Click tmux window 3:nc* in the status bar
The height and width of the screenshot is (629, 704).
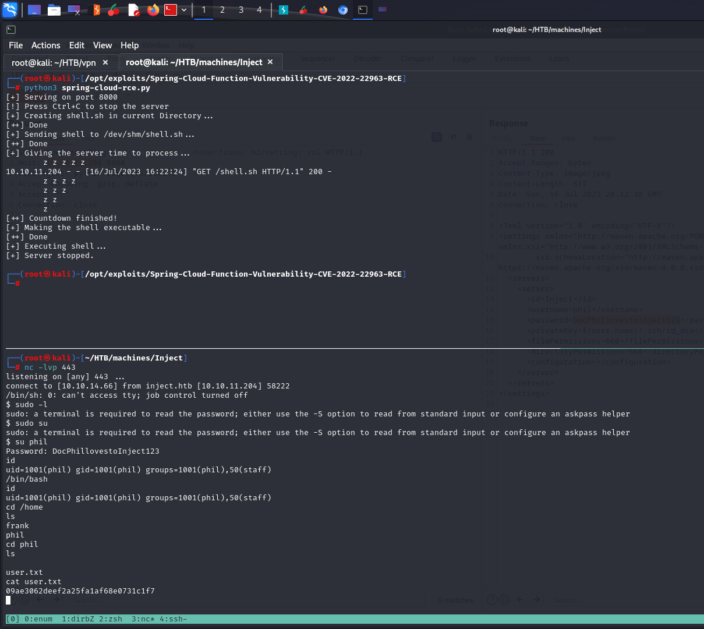[143, 619]
